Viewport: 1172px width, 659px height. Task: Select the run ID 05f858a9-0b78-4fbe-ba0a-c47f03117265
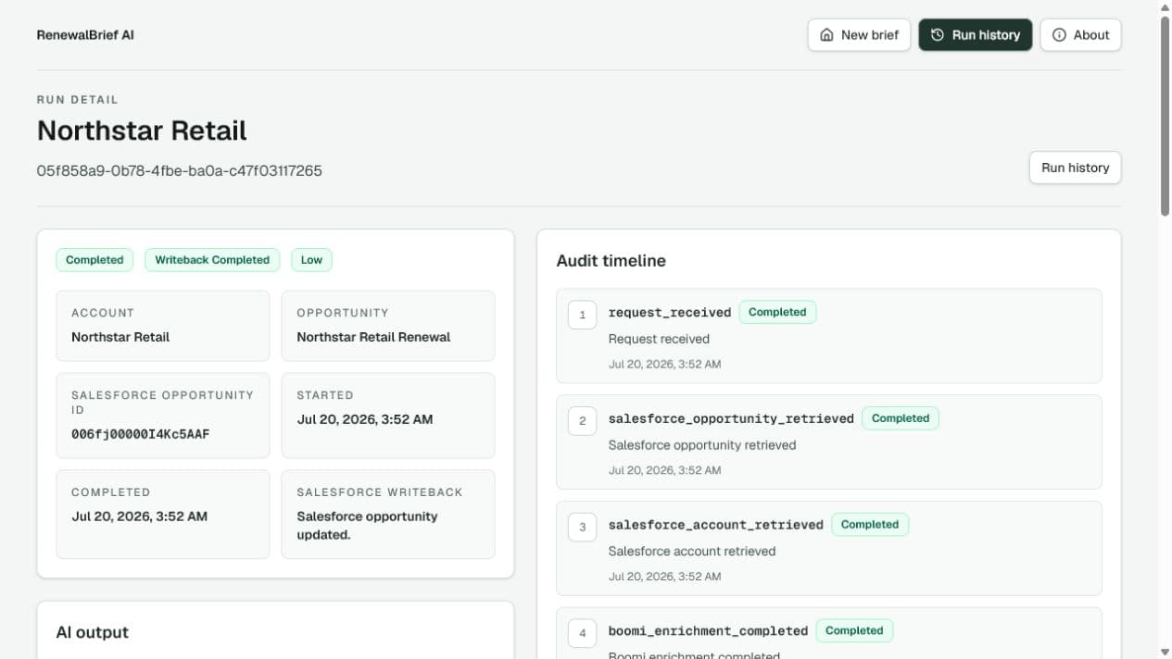pyautogui.click(x=180, y=171)
